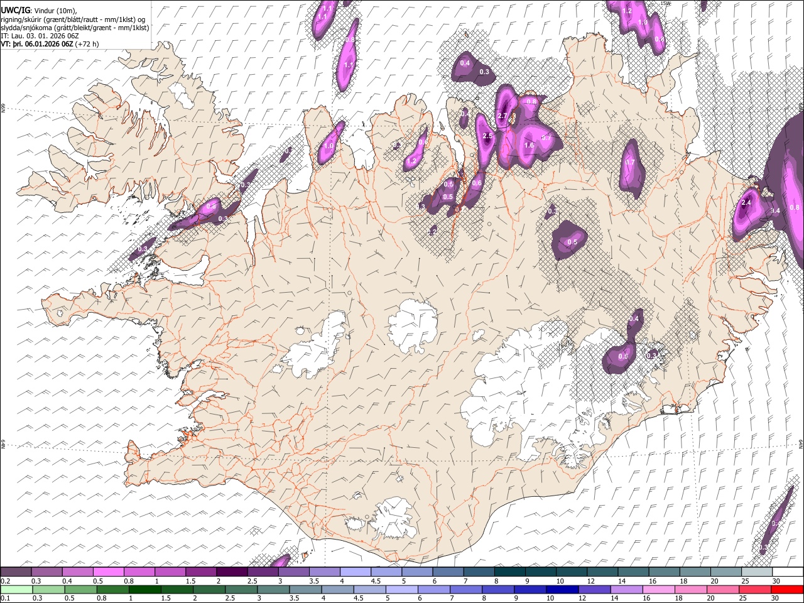Image resolution: width=804 pixels, height=603 pixels.
Task: Pick the white upper-row swatch above 30
Action: [x=788, y=572]
